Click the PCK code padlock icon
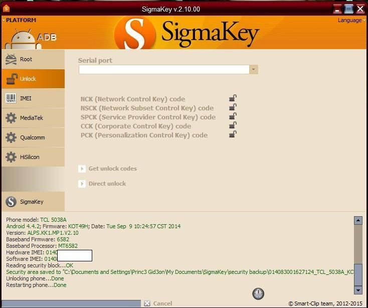The width and height of the screenshot is (368, 308). (232, 135)
